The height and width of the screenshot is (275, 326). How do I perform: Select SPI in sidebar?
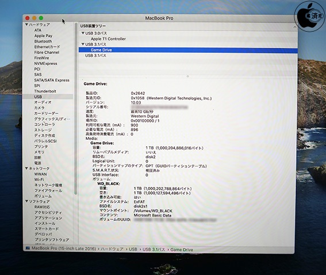pyautogui.click(x=37, y=86)
